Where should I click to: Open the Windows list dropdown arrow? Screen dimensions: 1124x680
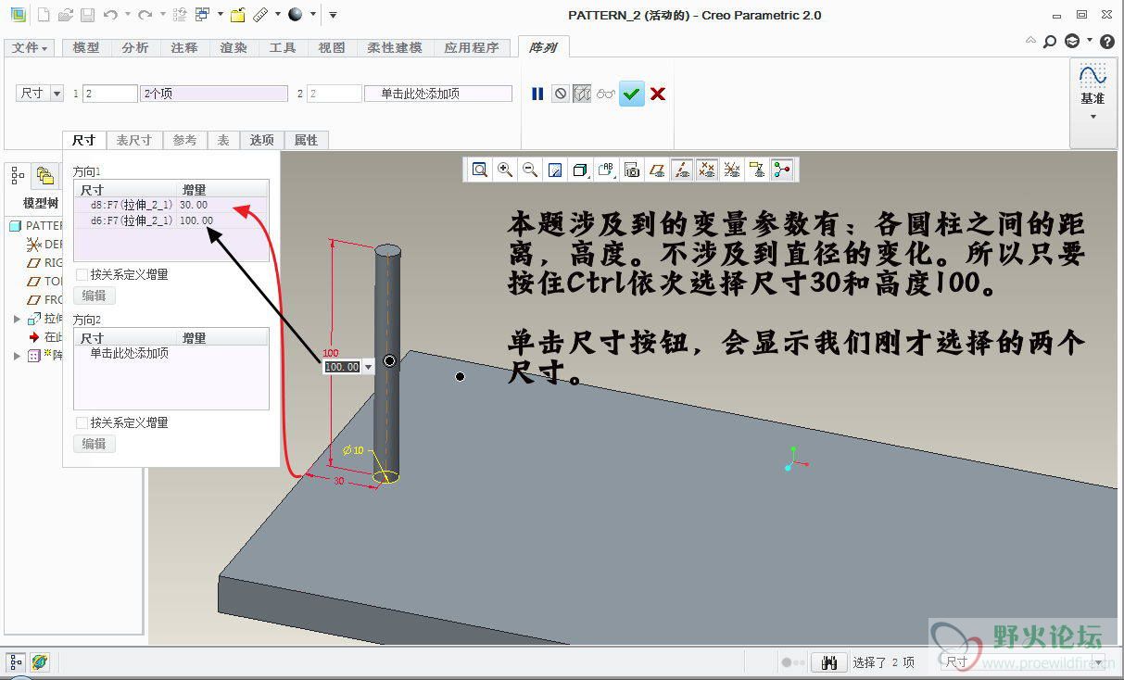click(x=221, y=15)
